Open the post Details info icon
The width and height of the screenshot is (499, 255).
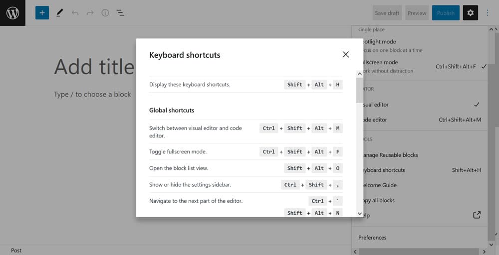tap(105, 13)
